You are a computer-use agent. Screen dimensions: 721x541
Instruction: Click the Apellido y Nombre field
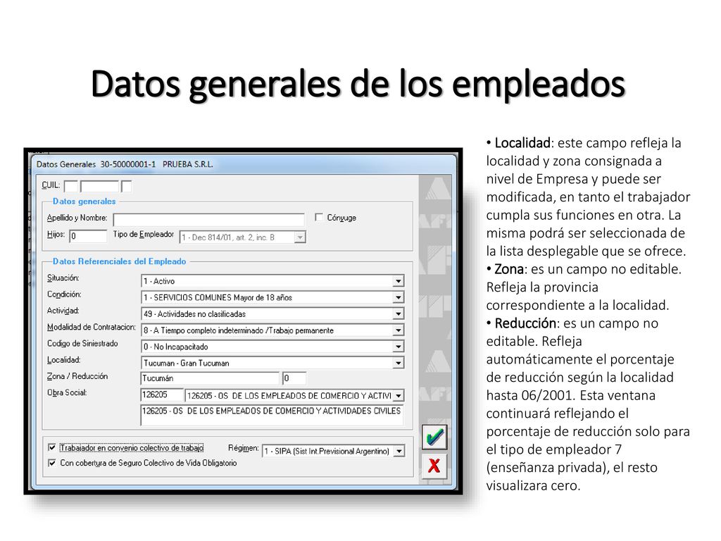[208, 219]
